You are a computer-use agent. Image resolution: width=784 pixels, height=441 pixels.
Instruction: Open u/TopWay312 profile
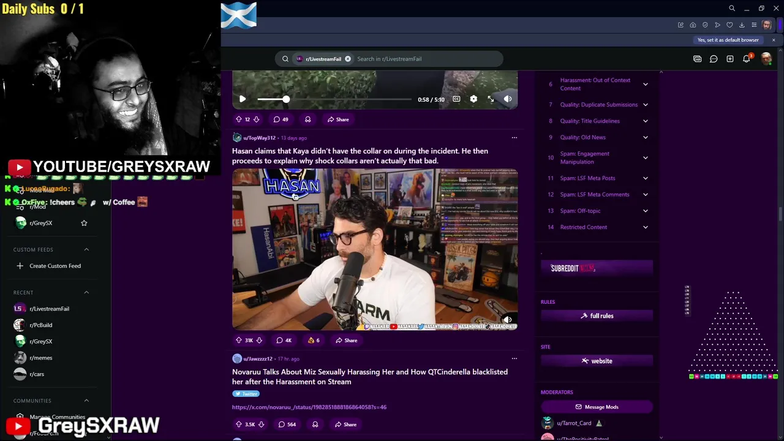[259, 138]
